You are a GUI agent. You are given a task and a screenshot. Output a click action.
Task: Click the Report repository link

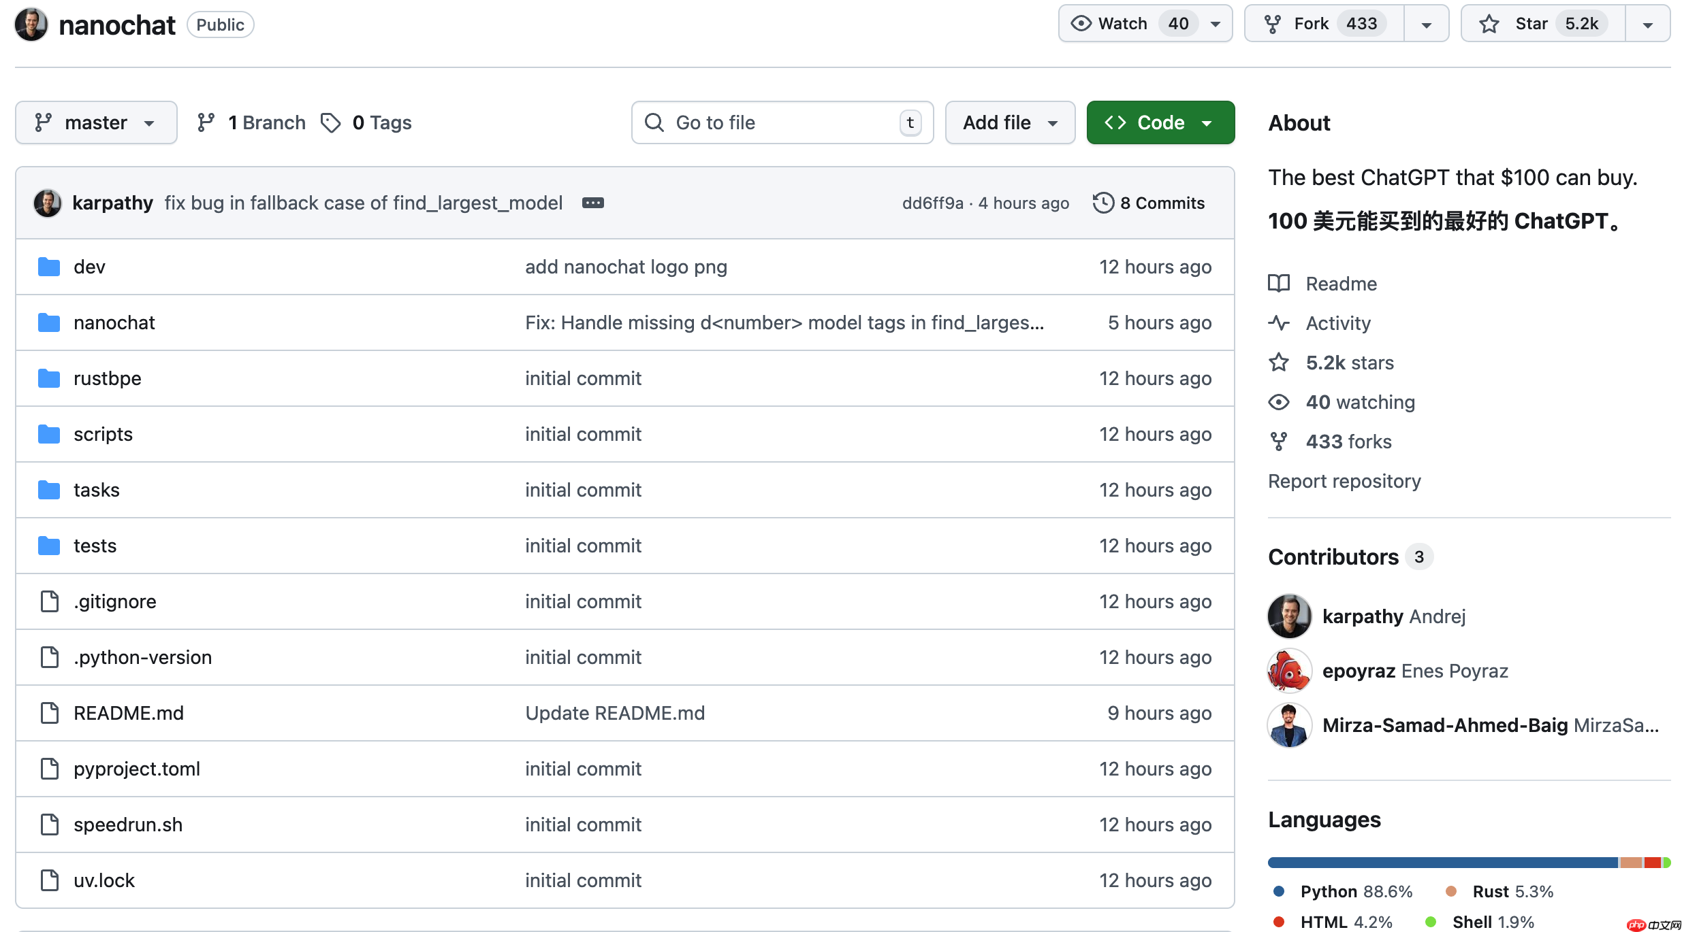[1344, 481]
